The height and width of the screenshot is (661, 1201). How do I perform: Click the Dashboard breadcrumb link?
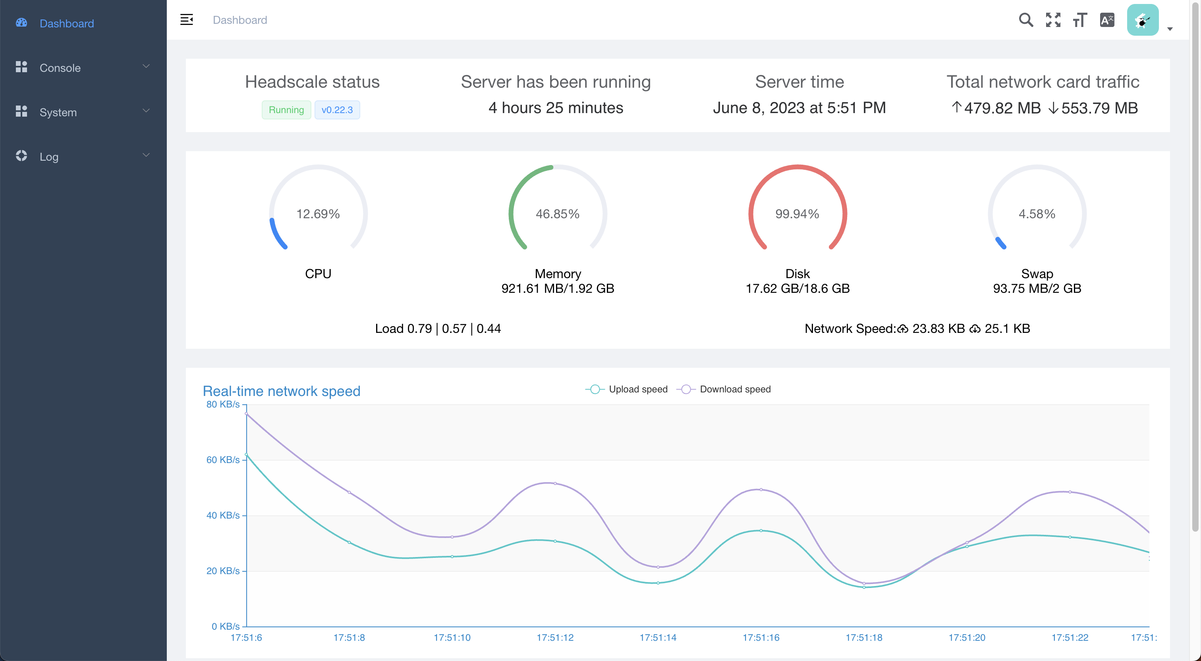click(x=239, y=20)
